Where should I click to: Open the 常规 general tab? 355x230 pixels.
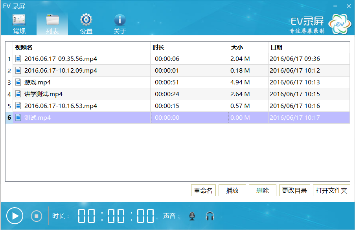coord(19,24)
